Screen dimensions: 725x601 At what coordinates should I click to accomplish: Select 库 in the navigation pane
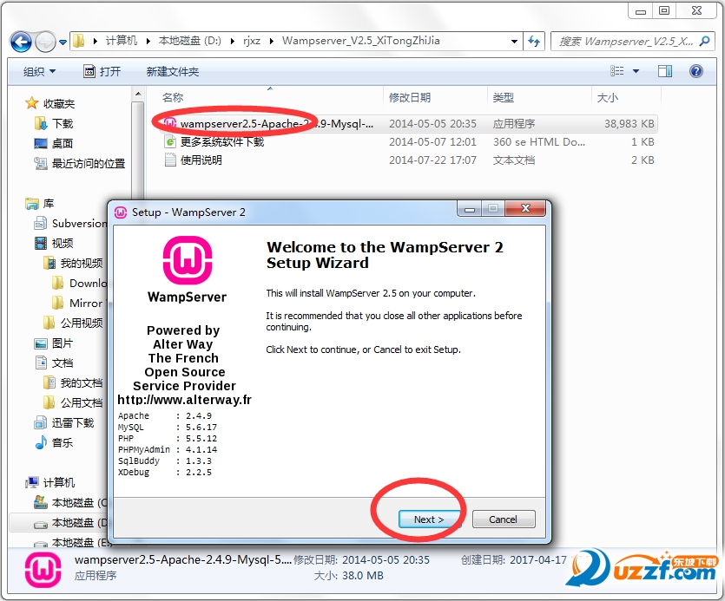tap(49, 203)
